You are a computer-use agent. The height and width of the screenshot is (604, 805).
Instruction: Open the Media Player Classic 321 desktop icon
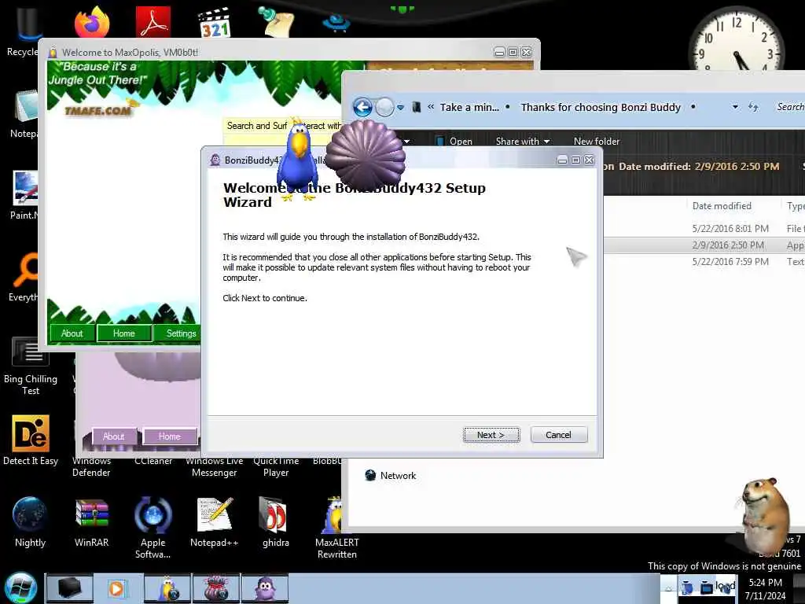pyautogui.click(x=215, y=23)
